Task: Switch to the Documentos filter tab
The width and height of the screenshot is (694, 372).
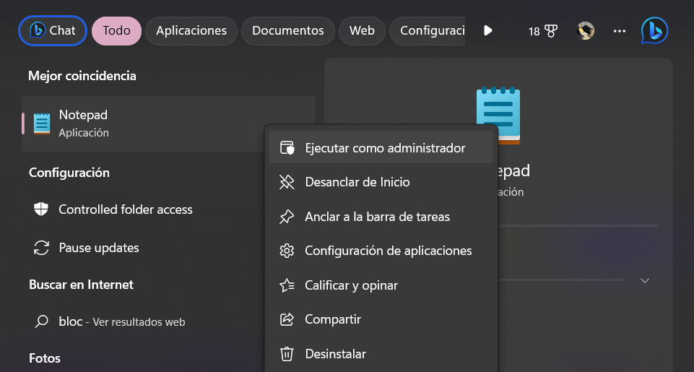Action: [x=287, y=31]
